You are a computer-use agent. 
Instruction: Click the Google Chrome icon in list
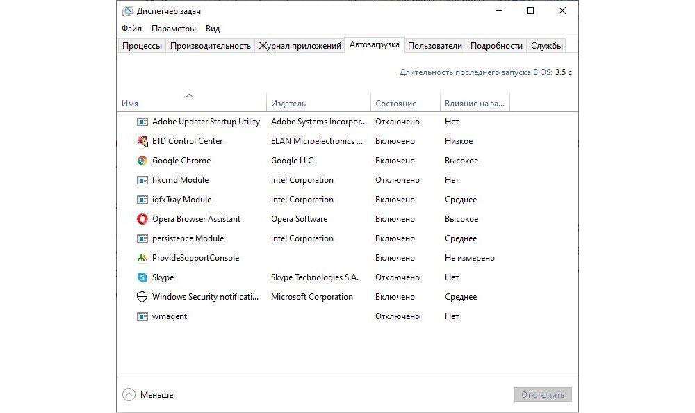(x=142, y=161)
